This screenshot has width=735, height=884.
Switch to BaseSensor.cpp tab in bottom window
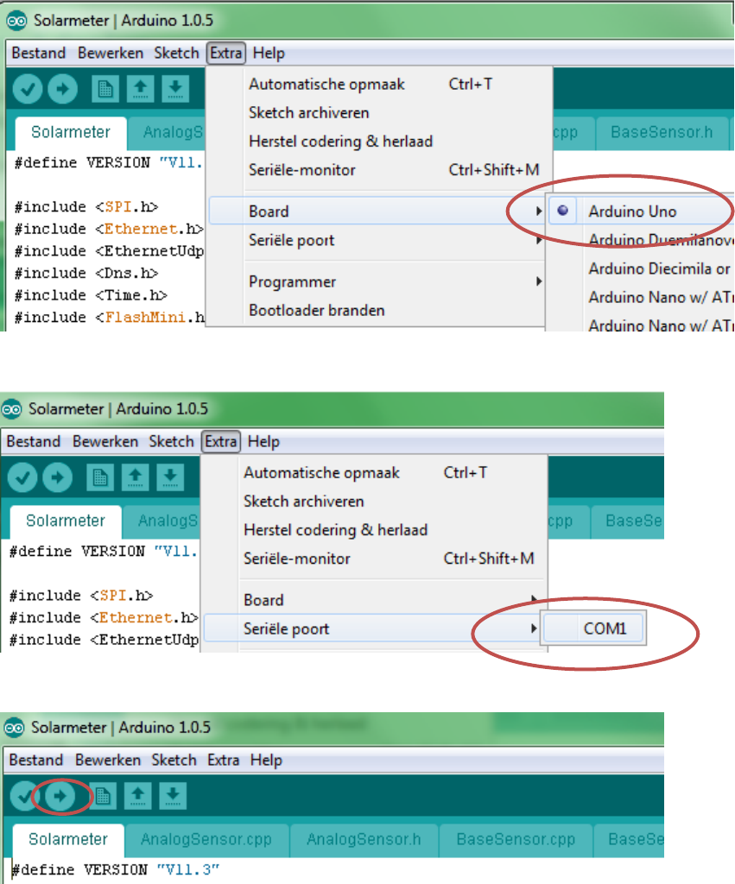(x=516, y=839)
